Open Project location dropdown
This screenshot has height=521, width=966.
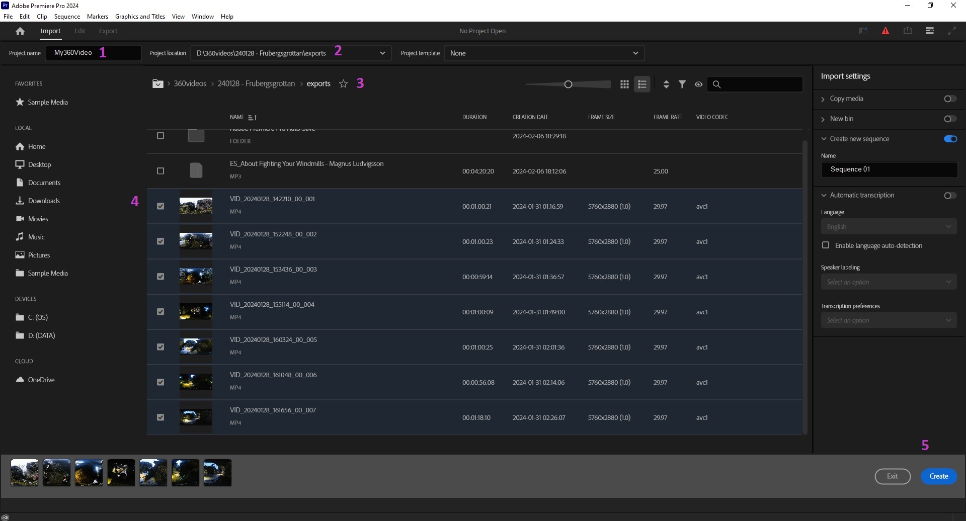[x=291, y=53]
